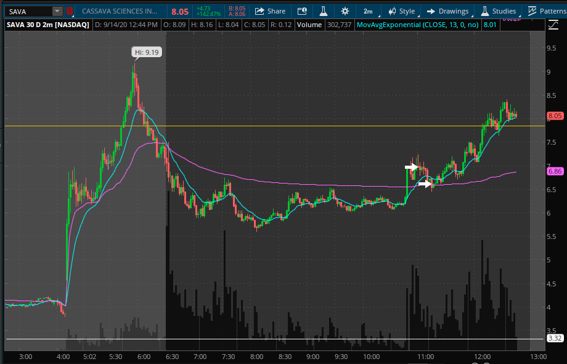Click the red clipboard icon beside symbol box
The height and width of the screenshot is (364, 567).
[70, 11]
